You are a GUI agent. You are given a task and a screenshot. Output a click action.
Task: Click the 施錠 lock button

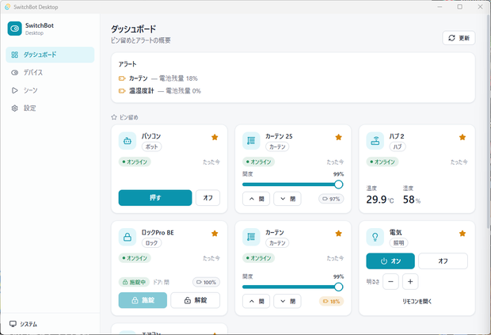[x=143, y=300]
